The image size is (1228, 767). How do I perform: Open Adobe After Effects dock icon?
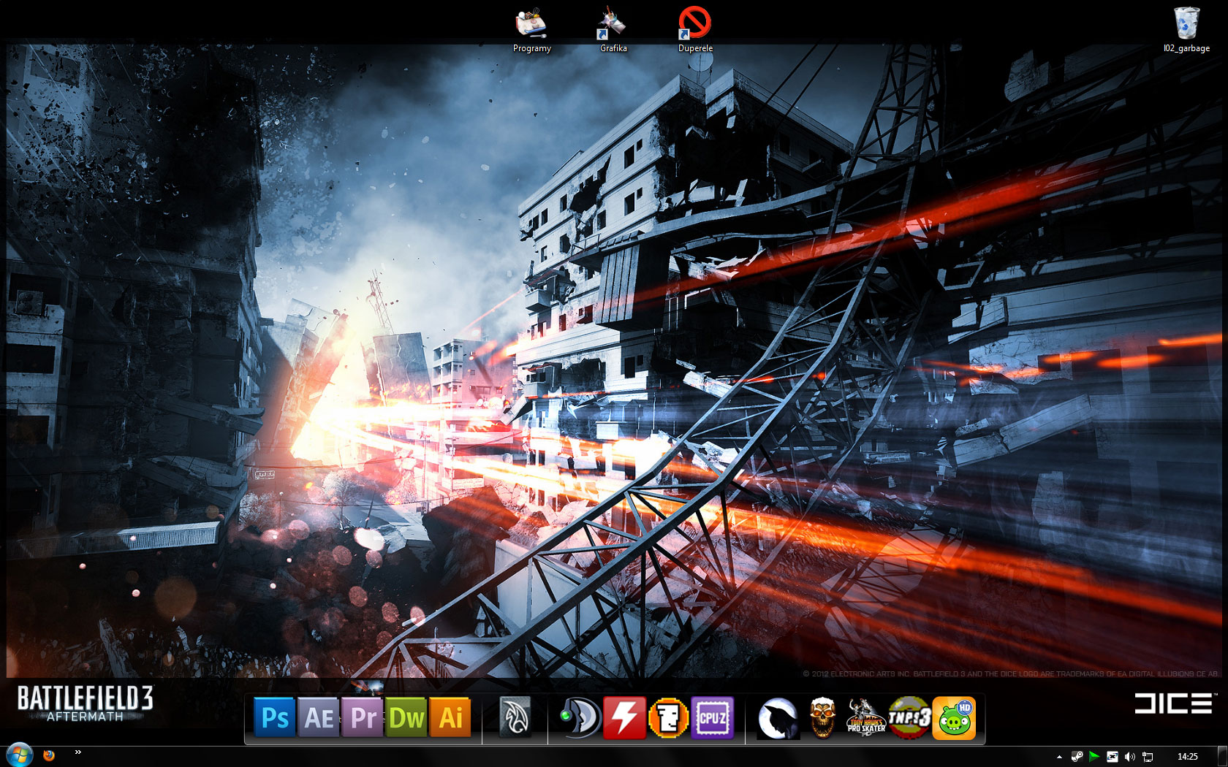pyautogui.click(x=319, y=717)
